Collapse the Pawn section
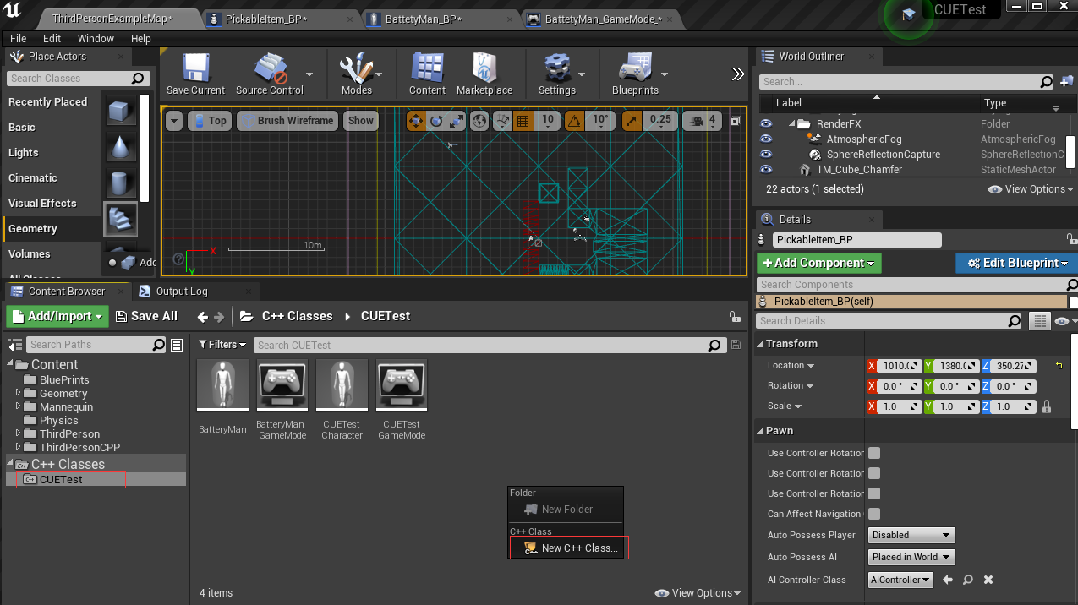This screenshot has width=1078, height=605. point(760,431)
